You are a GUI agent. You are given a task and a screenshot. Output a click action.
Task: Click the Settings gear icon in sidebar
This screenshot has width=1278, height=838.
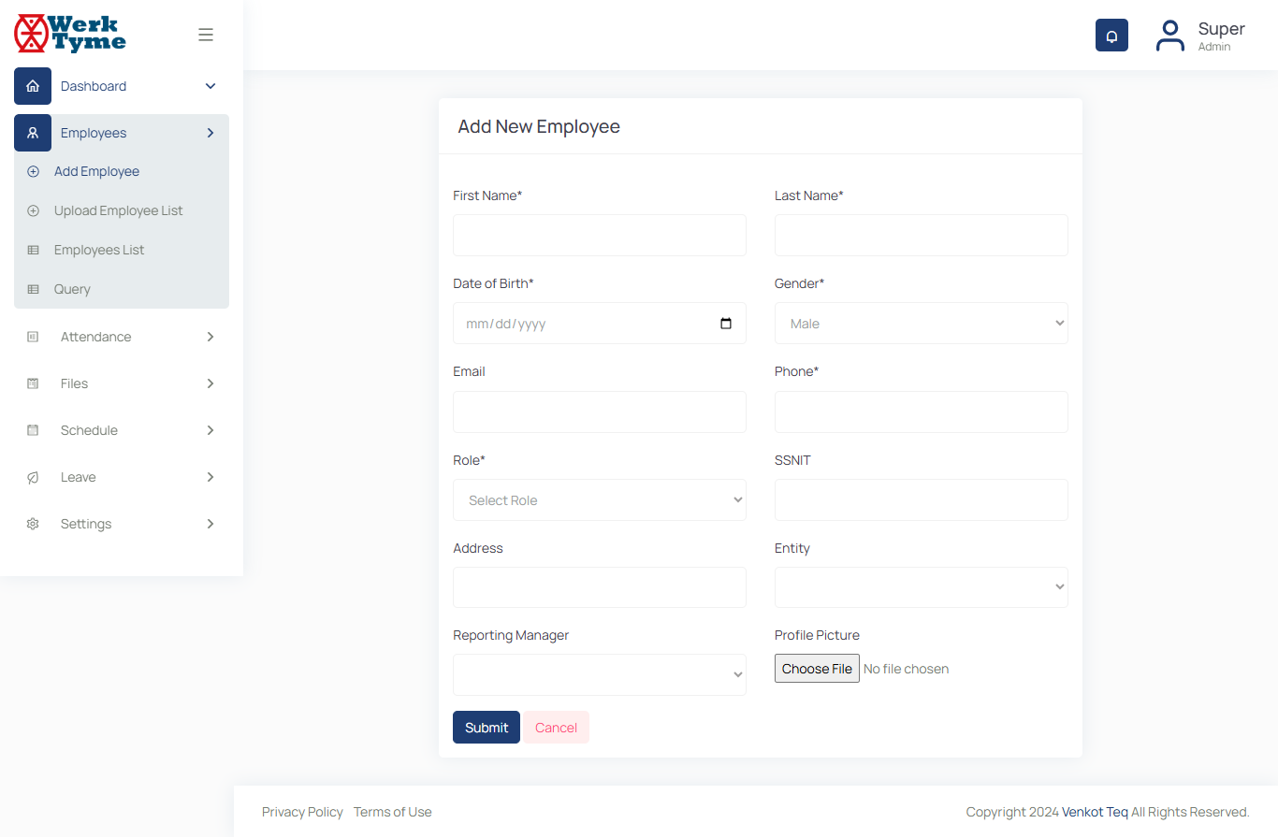(33, 524)
